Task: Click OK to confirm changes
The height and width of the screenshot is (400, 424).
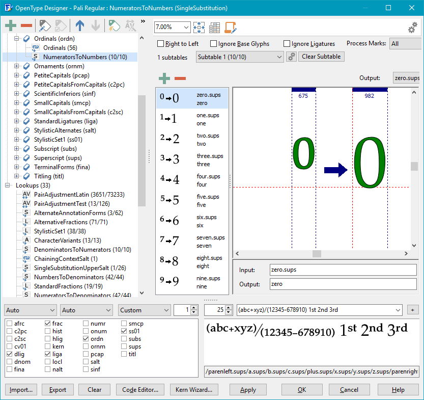Action: click(302, 390)
